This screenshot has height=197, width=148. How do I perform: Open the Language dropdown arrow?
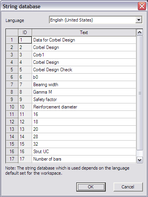coord(139,20)
